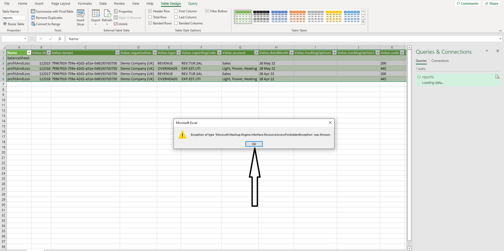The image size is (504, 251).
Task: Click Resize Table
Action: (13, 24)
